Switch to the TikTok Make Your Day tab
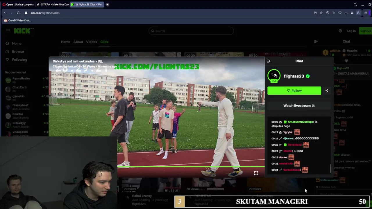Viewport: 372px width, 209px height. click(x=53, y=4)
